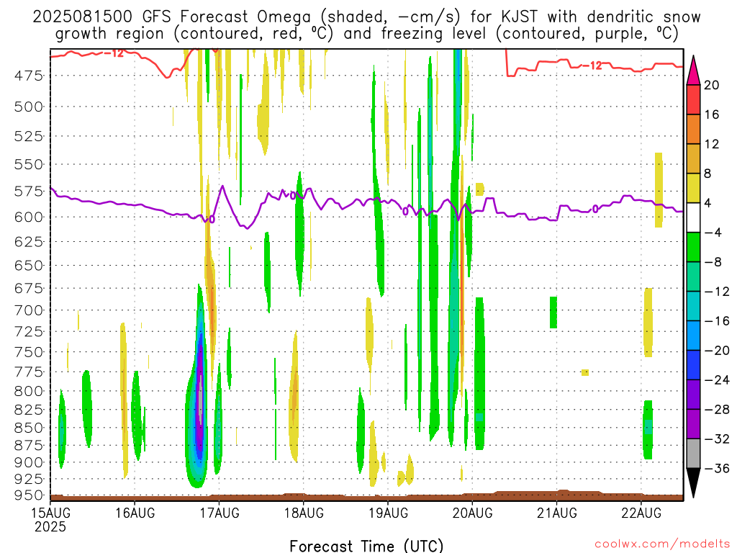Click the 22AUG time axis label
The image size is (737, 553).
[641, 513]
